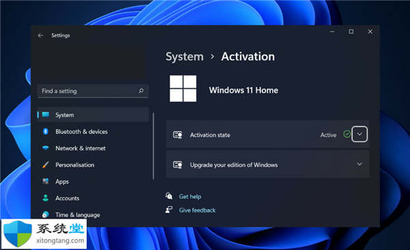Click the Bluetooth icon in sidebar
The image size is (410, 250).
pos(46,131)
